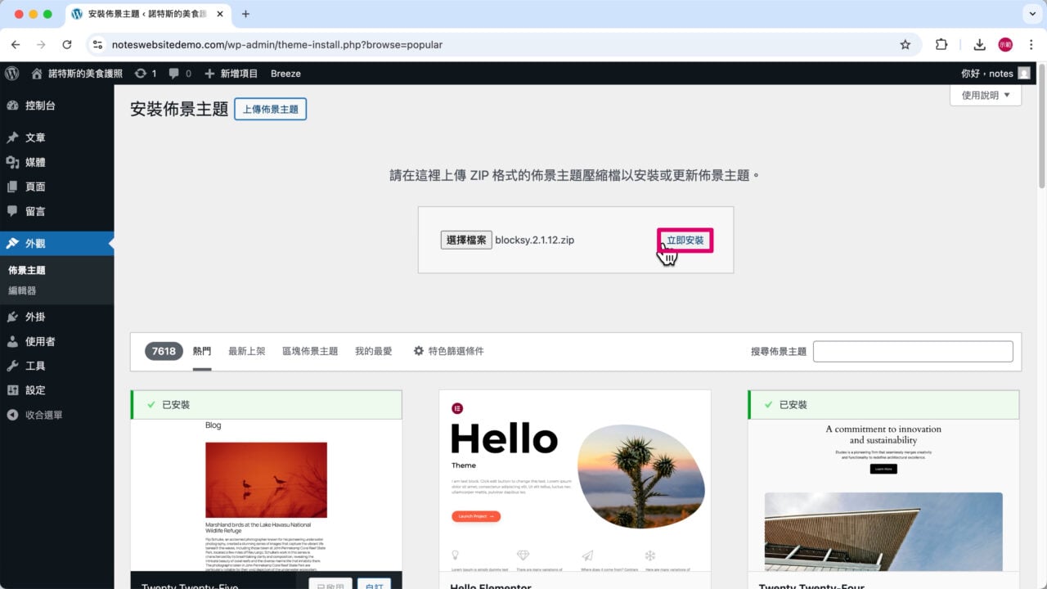Click the 留言 comments sidebar item
Viewport: 1047px width, 589px height.
[38, 211]
